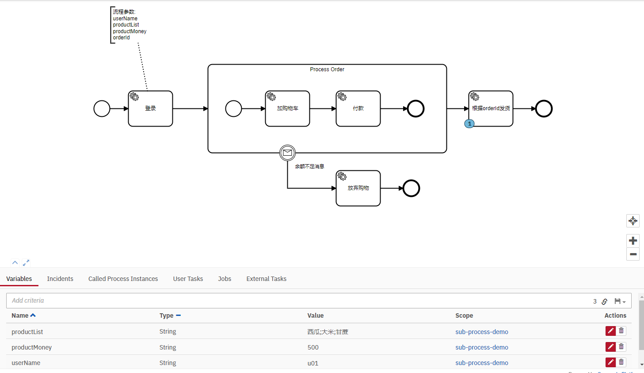Click the value 西瓜;大米;甘蔗
The image size is (644, 373).
click(328, 332)
